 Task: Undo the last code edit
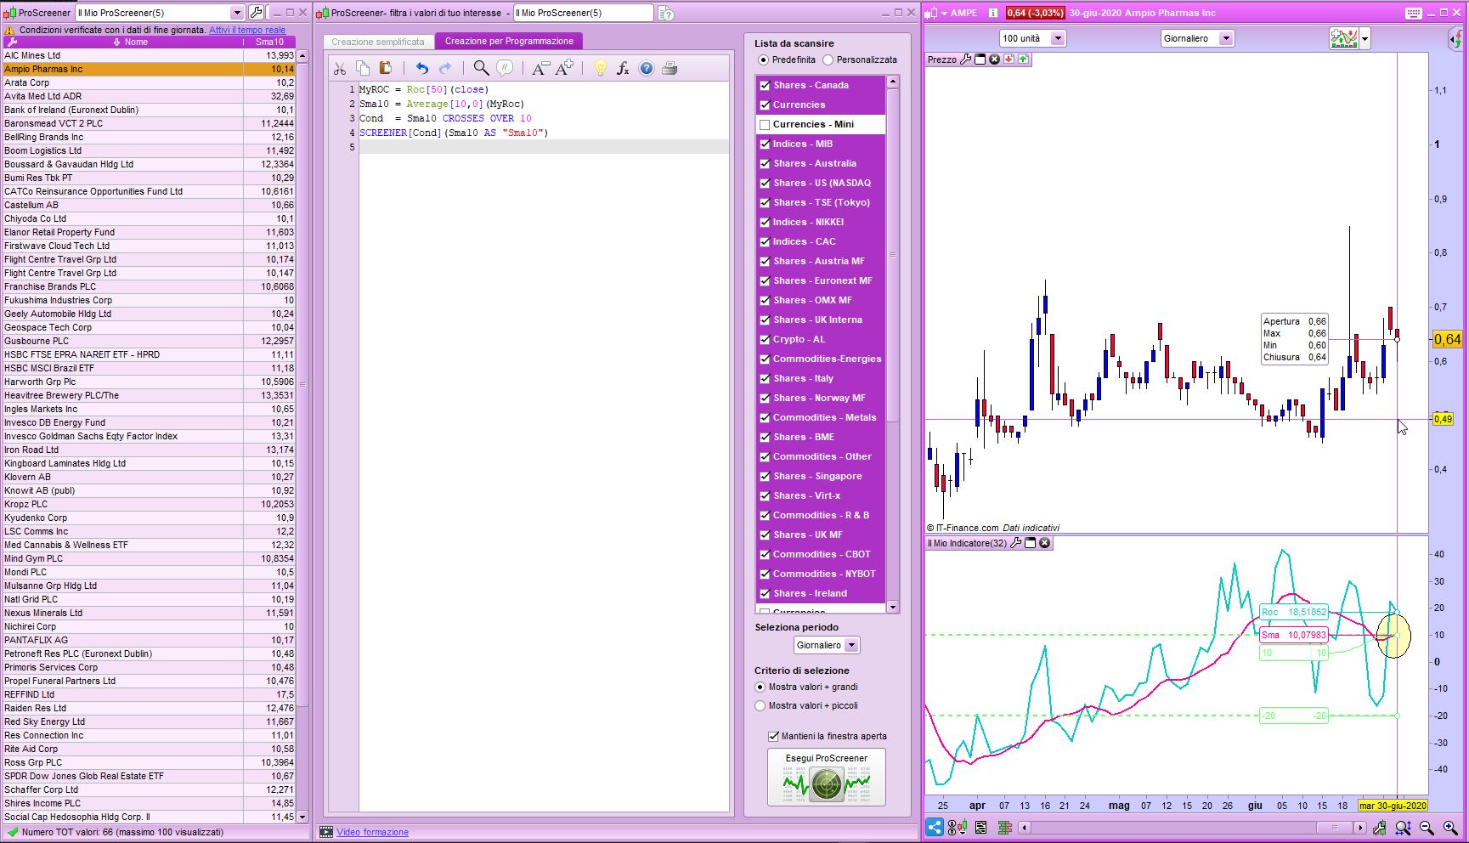pos(422,69)
